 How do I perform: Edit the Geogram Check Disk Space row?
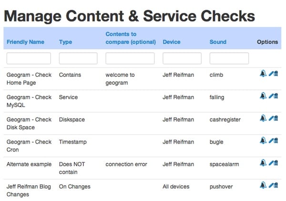270,118
